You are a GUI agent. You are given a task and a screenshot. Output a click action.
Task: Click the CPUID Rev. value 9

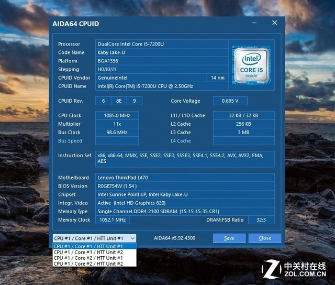135,101
